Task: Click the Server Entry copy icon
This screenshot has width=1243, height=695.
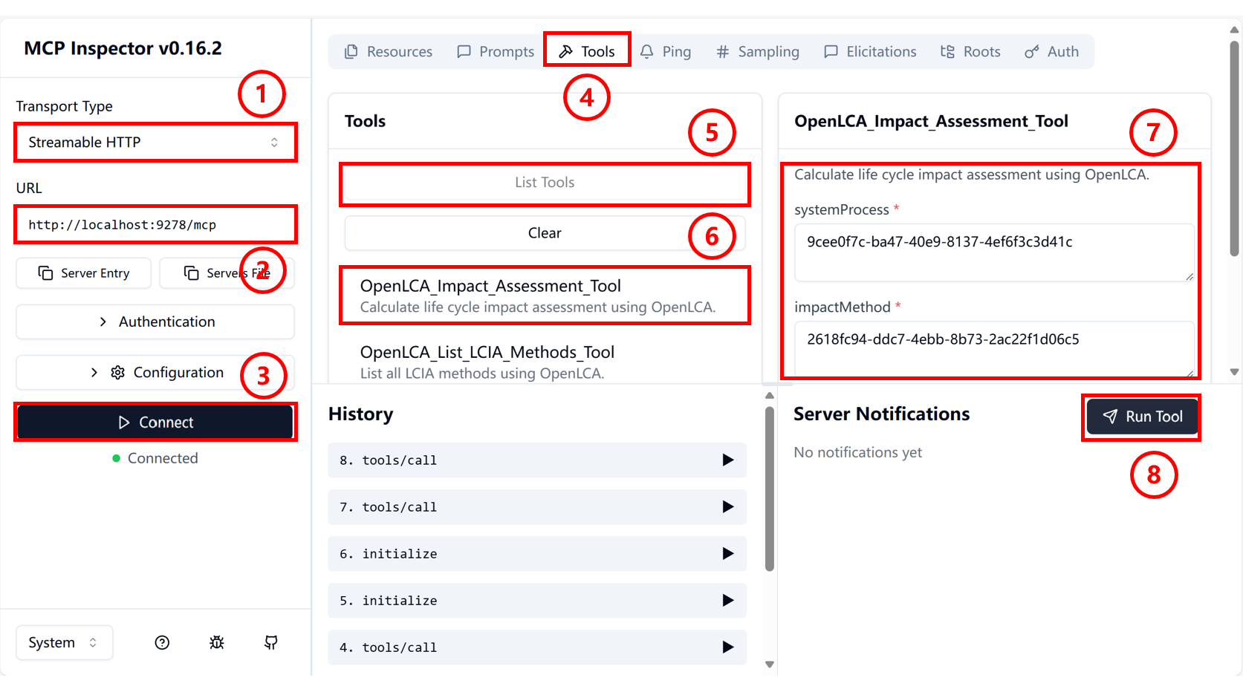Action: click(46, 273)
